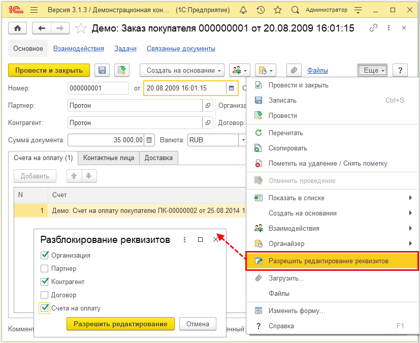Click the Сумма документа value field
420x343 pixels.
(x=106, y=140)
